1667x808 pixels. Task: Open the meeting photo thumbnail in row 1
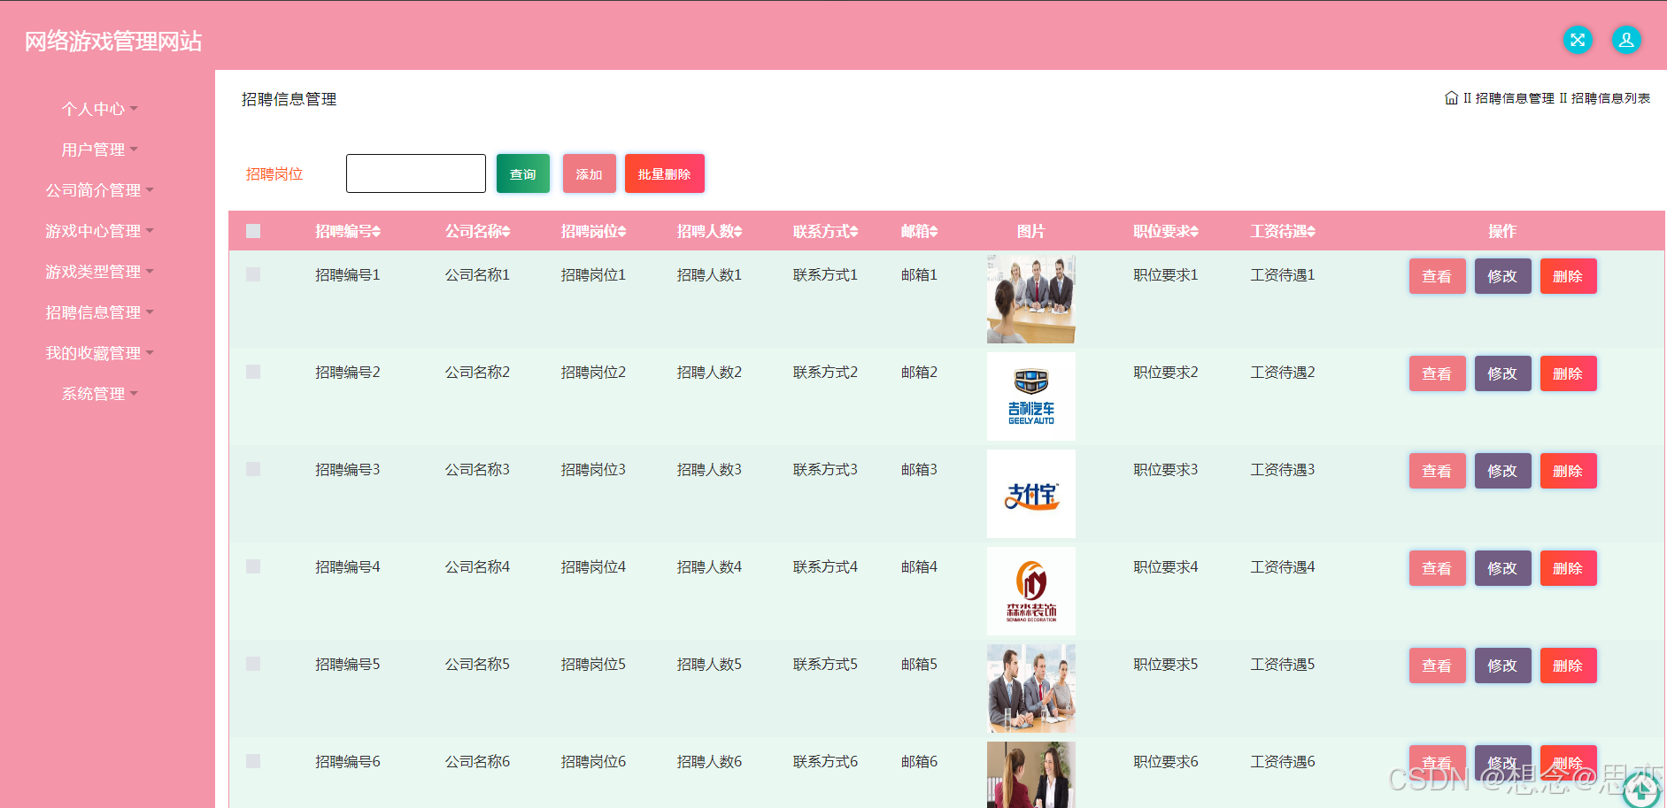click(x=1031, y=299)
